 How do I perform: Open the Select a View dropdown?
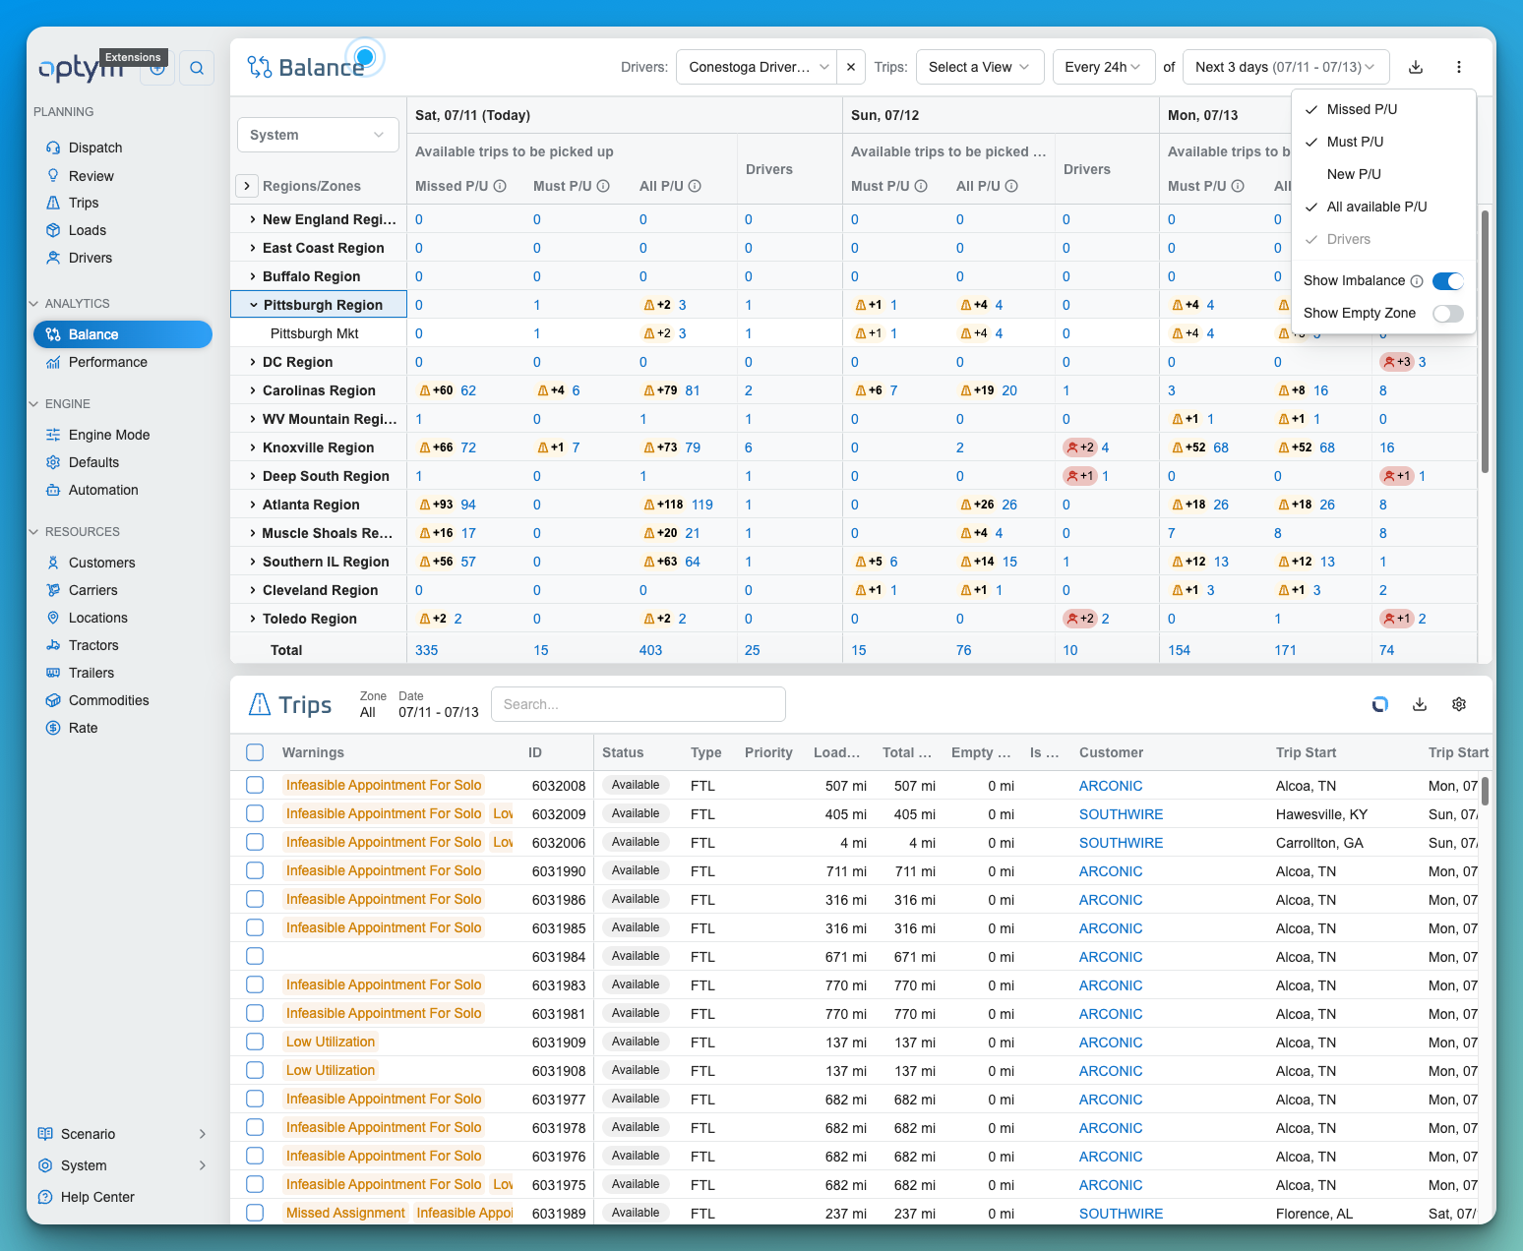point(980,67)
